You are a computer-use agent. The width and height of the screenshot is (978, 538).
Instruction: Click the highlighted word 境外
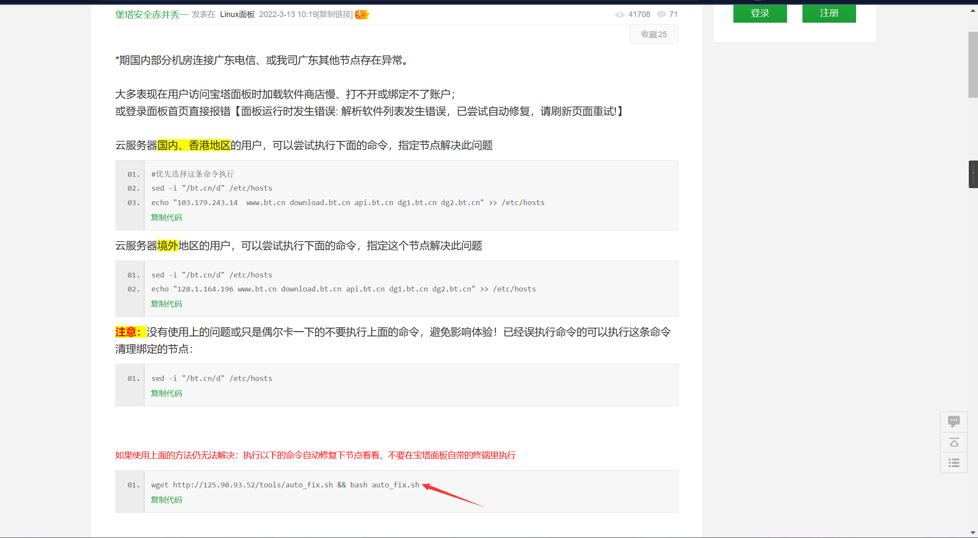(x=168, y=246)
